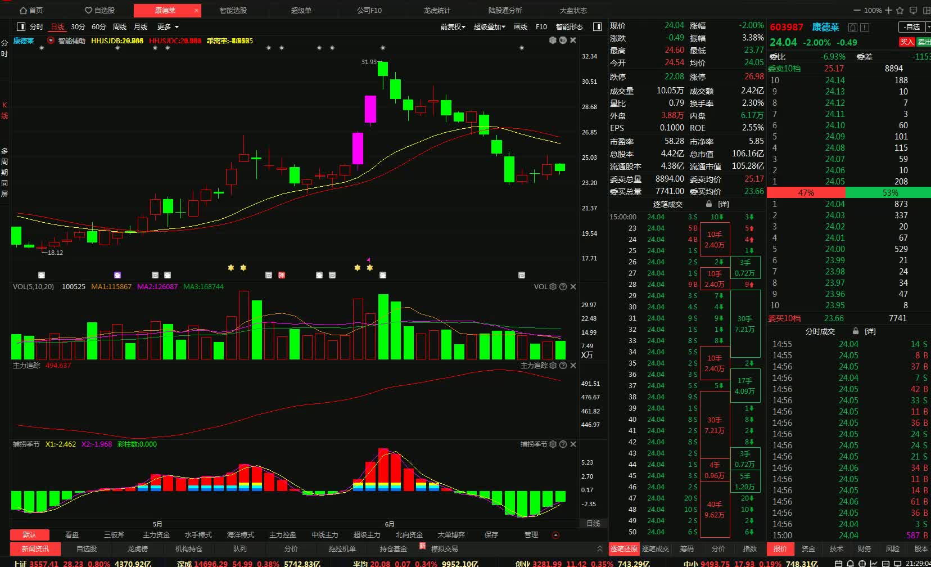Click the lock icon beside 分时成交

(856, 331)
